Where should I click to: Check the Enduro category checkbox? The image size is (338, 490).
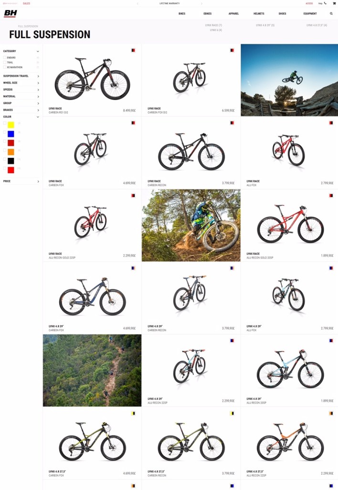click(5, 57)
